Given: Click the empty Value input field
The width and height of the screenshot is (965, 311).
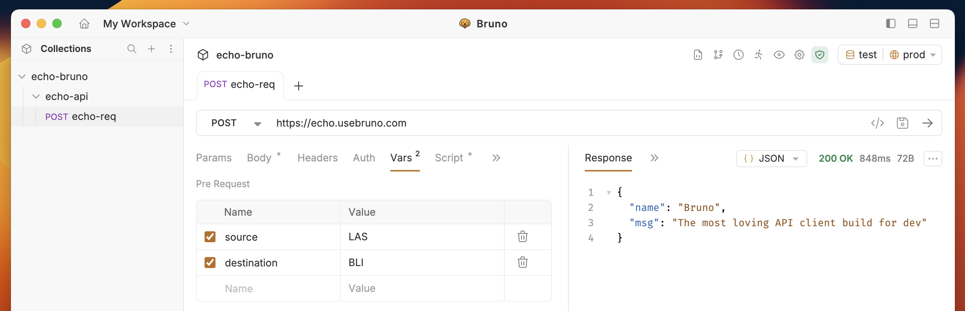Looking at the screenshot, I should pos(422,288).
